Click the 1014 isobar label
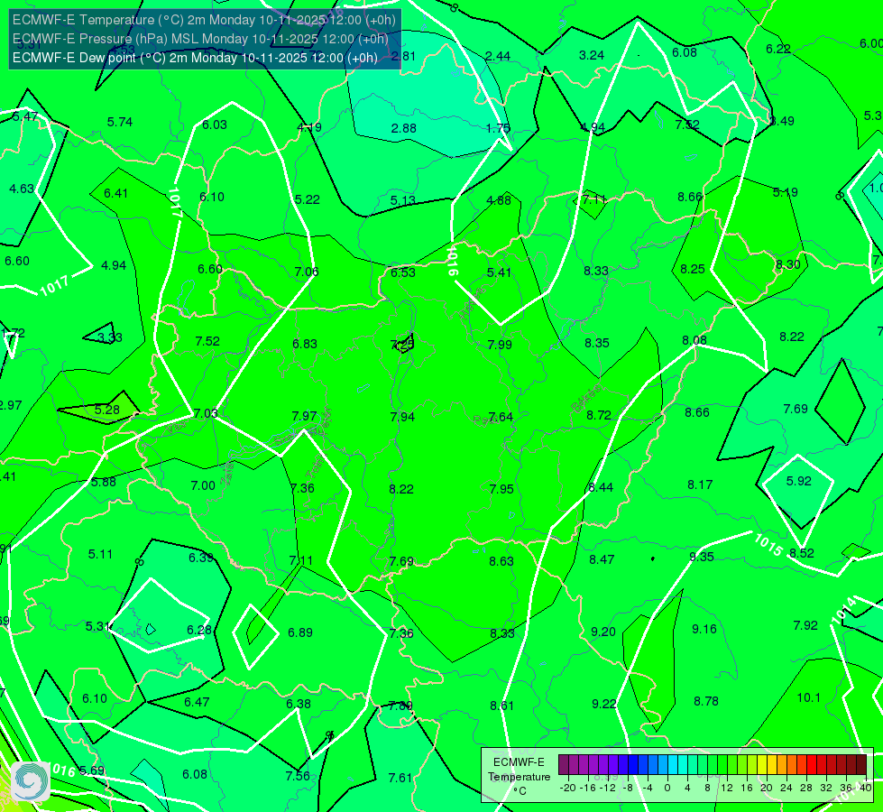 coord(844,610)
